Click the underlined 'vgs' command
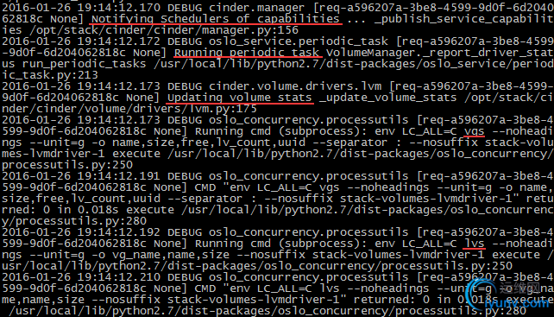This screenshot has height=317, width=554. [x=474, y=131]
